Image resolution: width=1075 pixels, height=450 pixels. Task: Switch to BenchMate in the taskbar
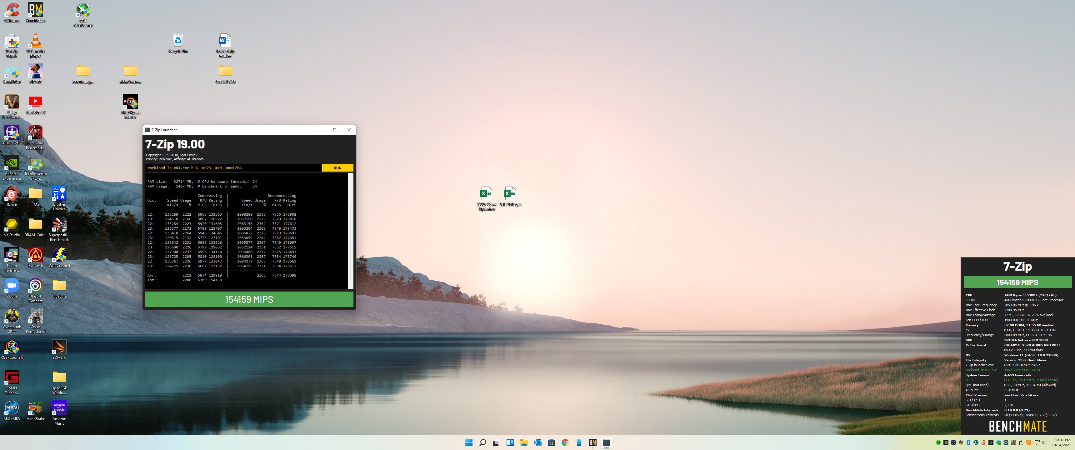(x=592, y=442)
